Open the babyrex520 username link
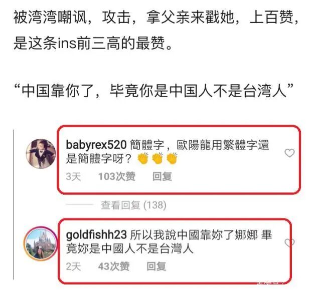The image size is (321, 294). [x=96, y=145]
